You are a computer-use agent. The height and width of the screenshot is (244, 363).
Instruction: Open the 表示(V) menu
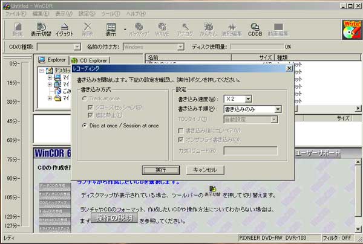(x=64, y=14)
